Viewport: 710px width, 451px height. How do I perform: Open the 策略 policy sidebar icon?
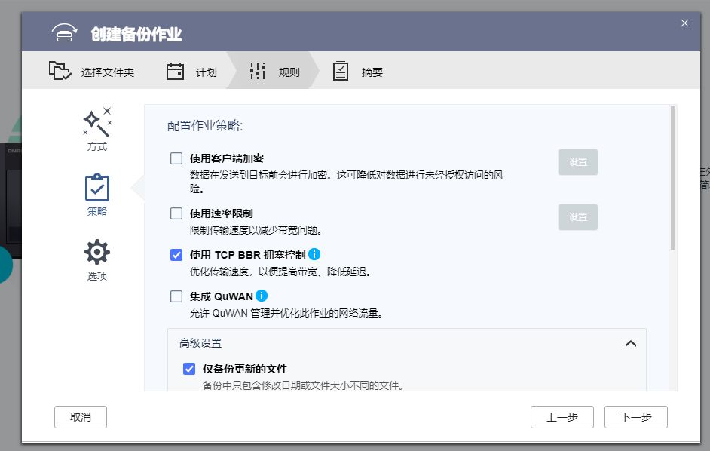[x=96, y=187]
